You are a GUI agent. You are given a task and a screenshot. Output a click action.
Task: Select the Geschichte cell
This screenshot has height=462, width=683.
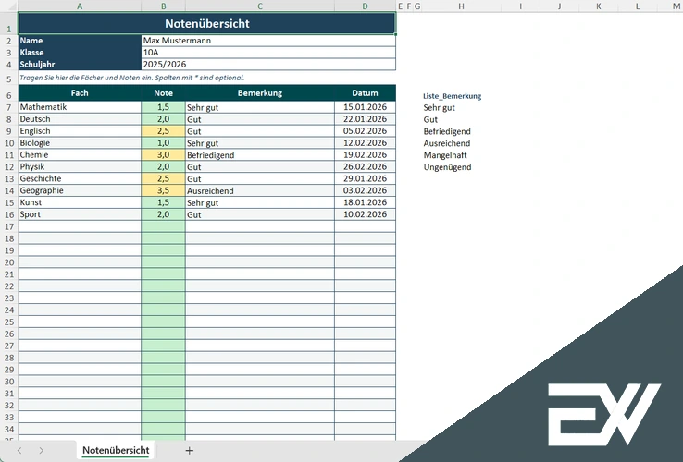[x=80, y=178]
